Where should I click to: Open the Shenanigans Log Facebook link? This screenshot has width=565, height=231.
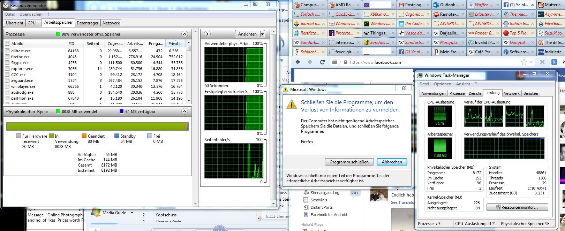pos(325,193)
